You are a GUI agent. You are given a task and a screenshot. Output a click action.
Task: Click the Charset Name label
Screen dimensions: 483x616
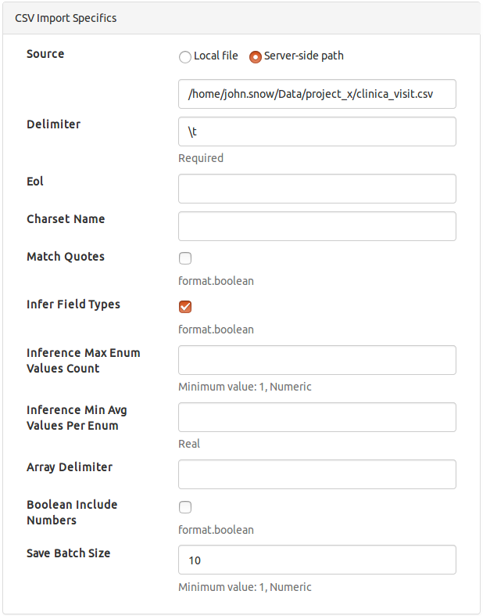[66, 219]
